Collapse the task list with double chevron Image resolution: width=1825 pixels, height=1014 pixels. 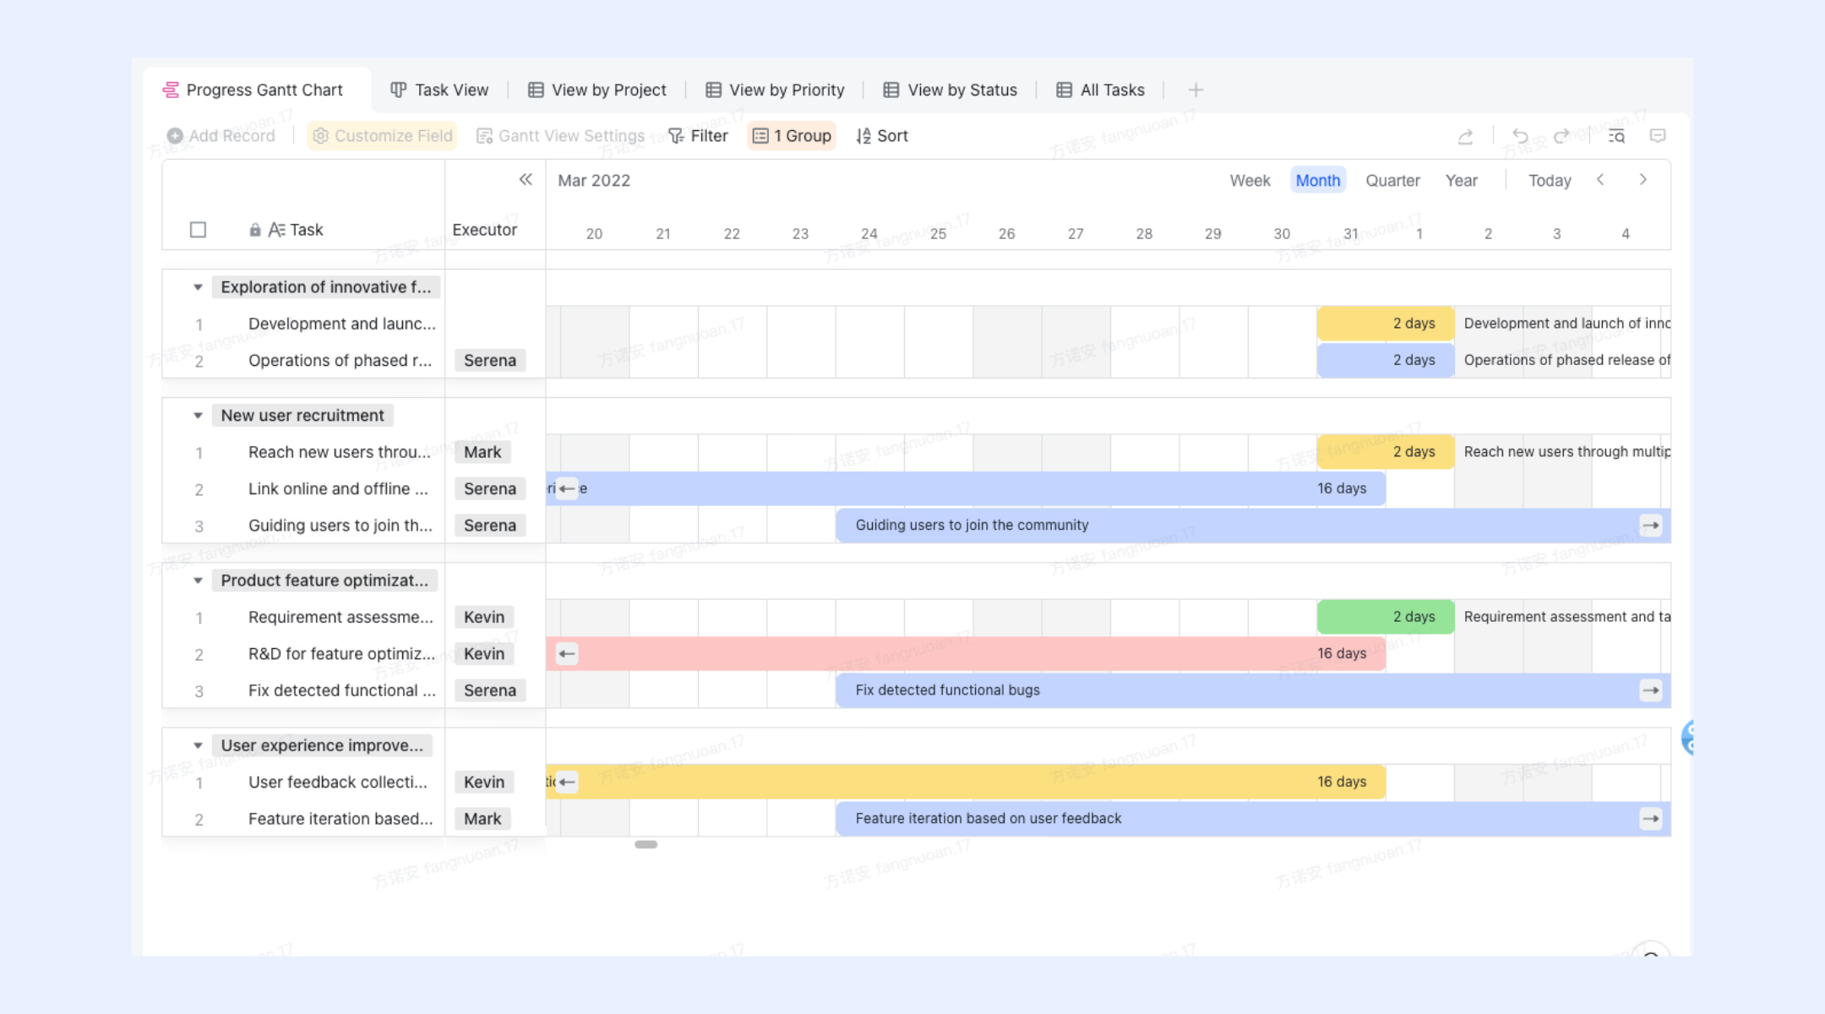click(x=526, y=179)
